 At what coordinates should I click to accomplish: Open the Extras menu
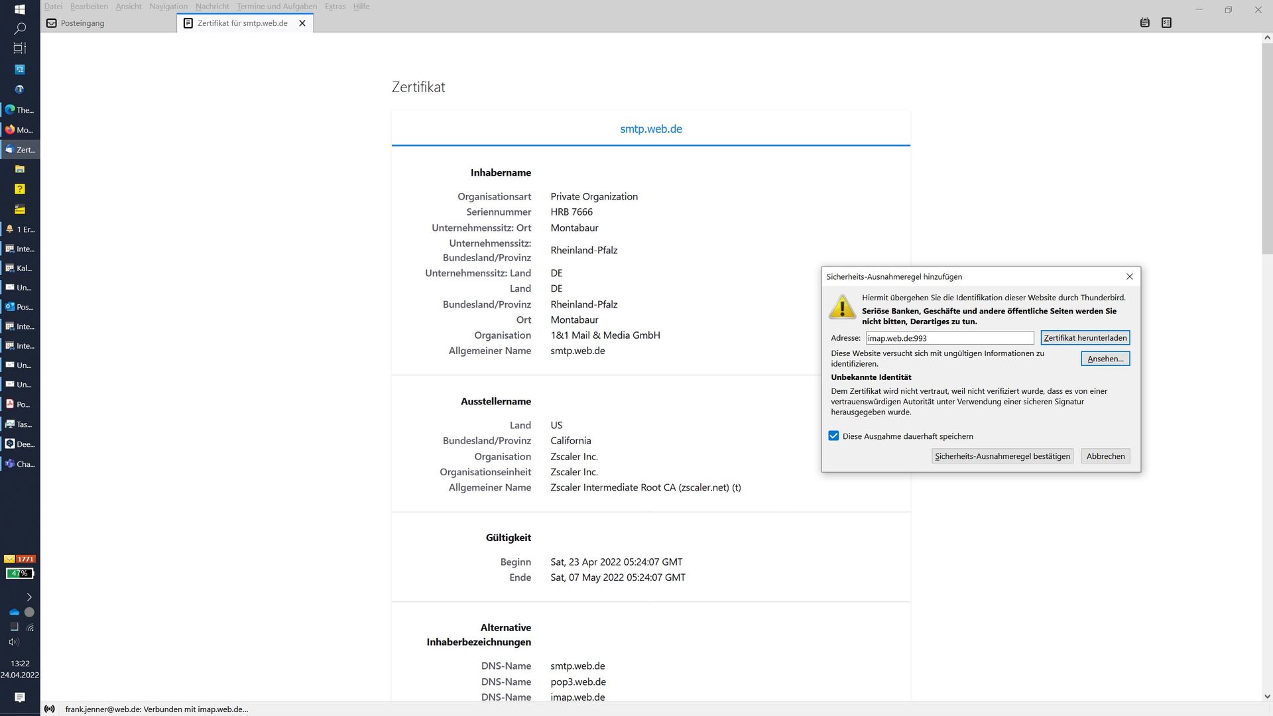pyautogui.click(x=335, y=6)
